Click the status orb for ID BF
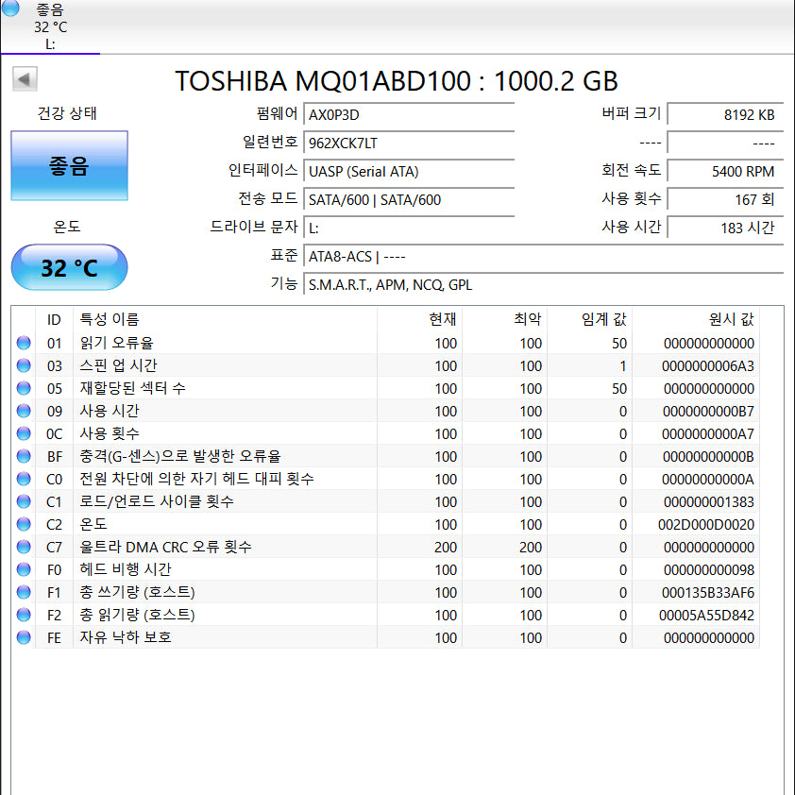This screenshot has width=795, height=795. pos(24,456)
